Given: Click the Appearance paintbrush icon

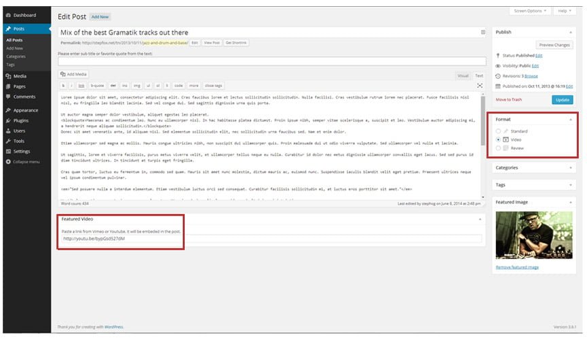Looking at the screenshot, I should pyautogui.click(x=7, y=110).
